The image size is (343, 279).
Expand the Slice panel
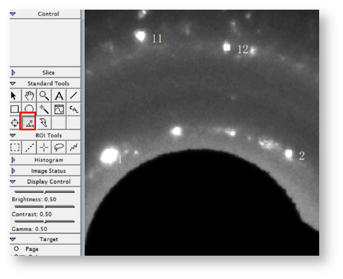[13, 73]
